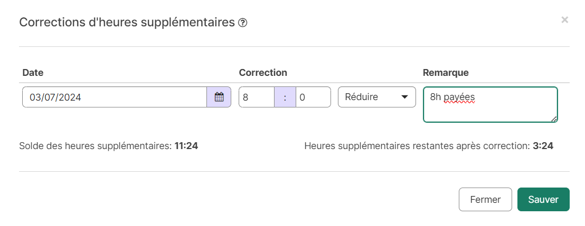Screen dimensions: 585x226
Task: Click the minutes field containing 0
Action: [x=314, y=97]
